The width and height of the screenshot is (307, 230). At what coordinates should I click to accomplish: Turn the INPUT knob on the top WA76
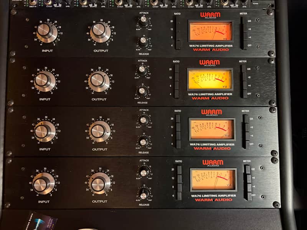46,32
